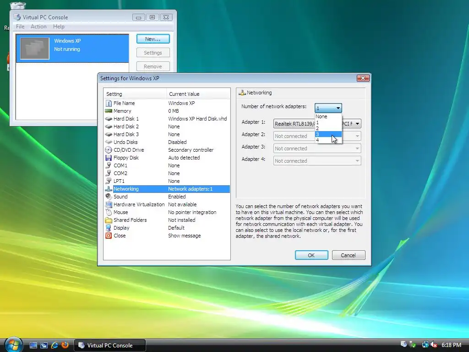469x352 pixels.
Task: Click Cancel in Settings dialog
Action: click(x=349, y=255)
